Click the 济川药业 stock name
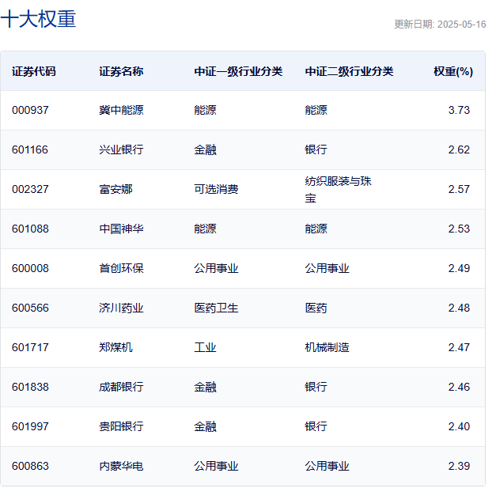This screenshot has width=496, height=488. (121, 308)
